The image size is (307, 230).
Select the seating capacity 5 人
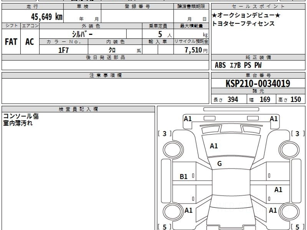click(x=165, y=34)
